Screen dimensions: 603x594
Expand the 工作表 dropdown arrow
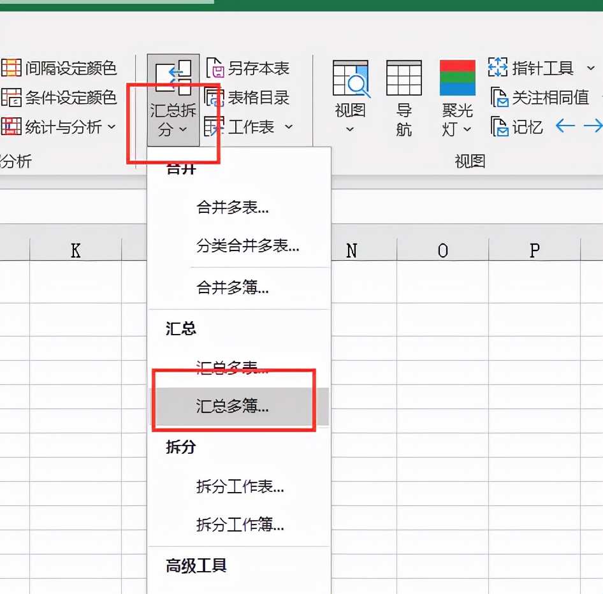point(289,126)
